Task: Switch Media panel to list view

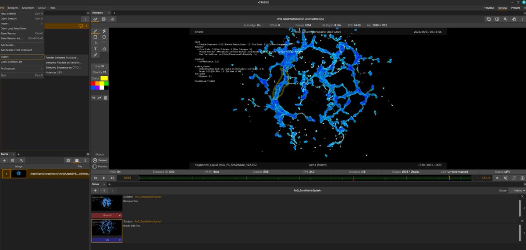Action: tap(77, 161)
